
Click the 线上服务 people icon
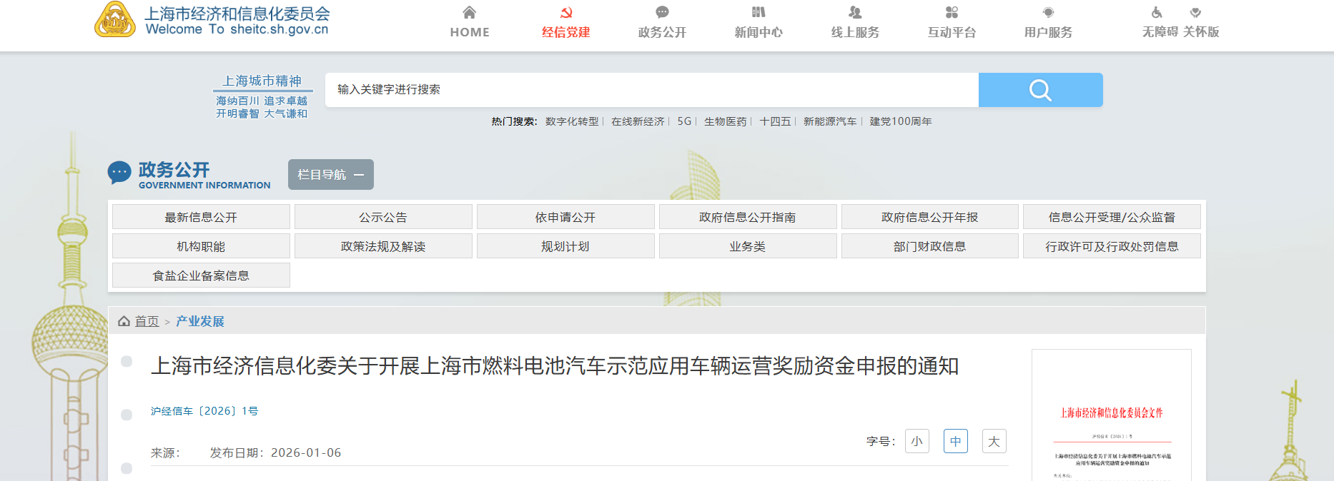(x=855, y=12)
